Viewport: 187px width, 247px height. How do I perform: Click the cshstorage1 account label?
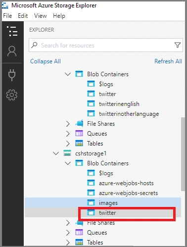(91, 153)
